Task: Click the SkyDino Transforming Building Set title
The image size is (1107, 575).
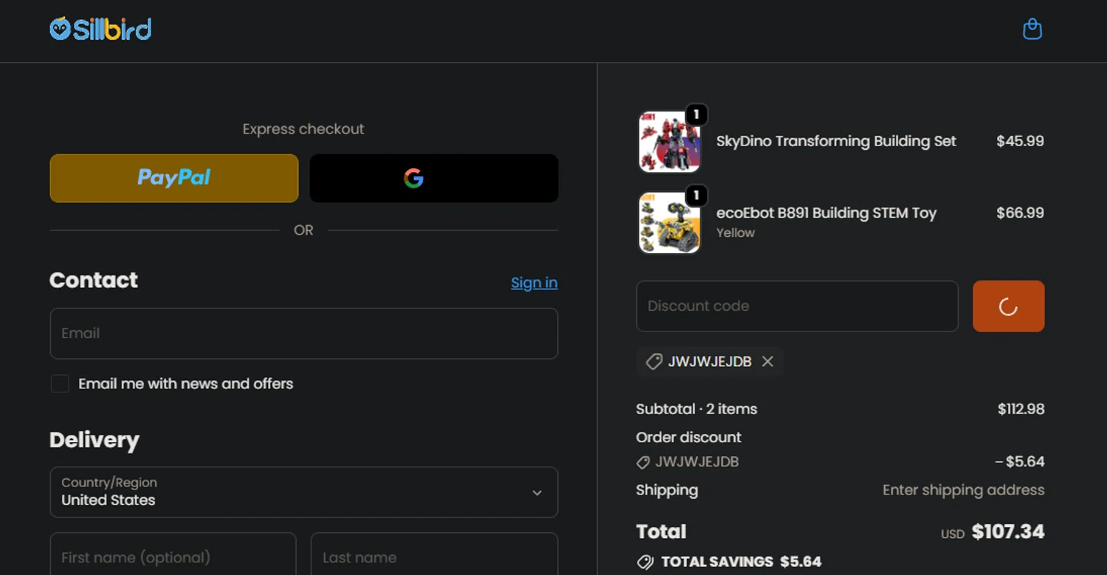Action: (x=836, y=141)
